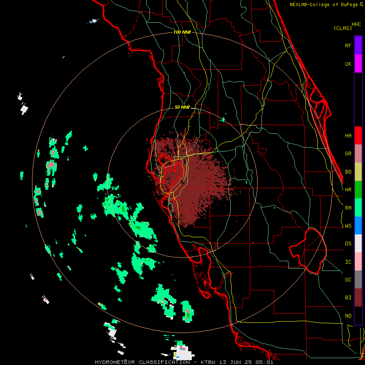Image resolution: width=365 pixels, height=365 pixels.
Task: Click the BD legend label
Action: 348,172
